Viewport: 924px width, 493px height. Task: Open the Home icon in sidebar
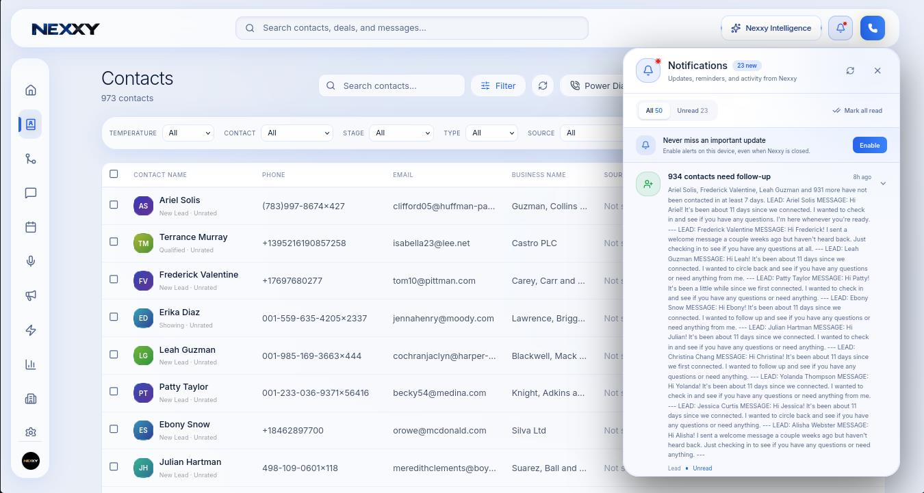tap(30, 90)
